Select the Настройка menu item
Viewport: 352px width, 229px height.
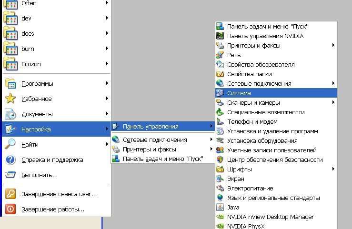56,129
